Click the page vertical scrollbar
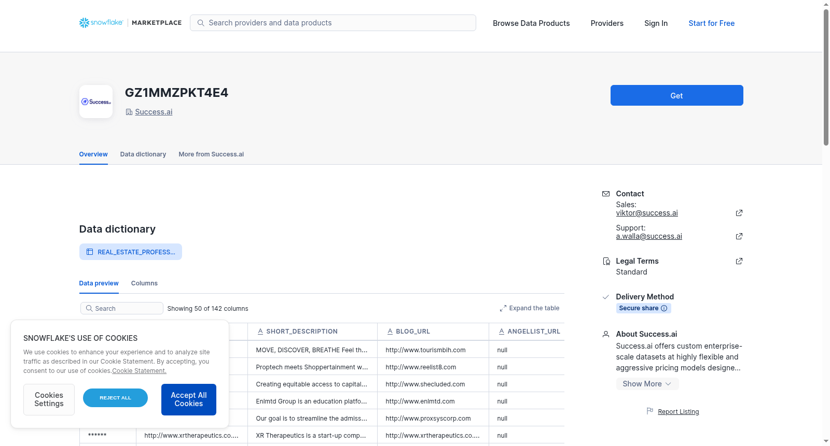 click(x=826, y=77)
